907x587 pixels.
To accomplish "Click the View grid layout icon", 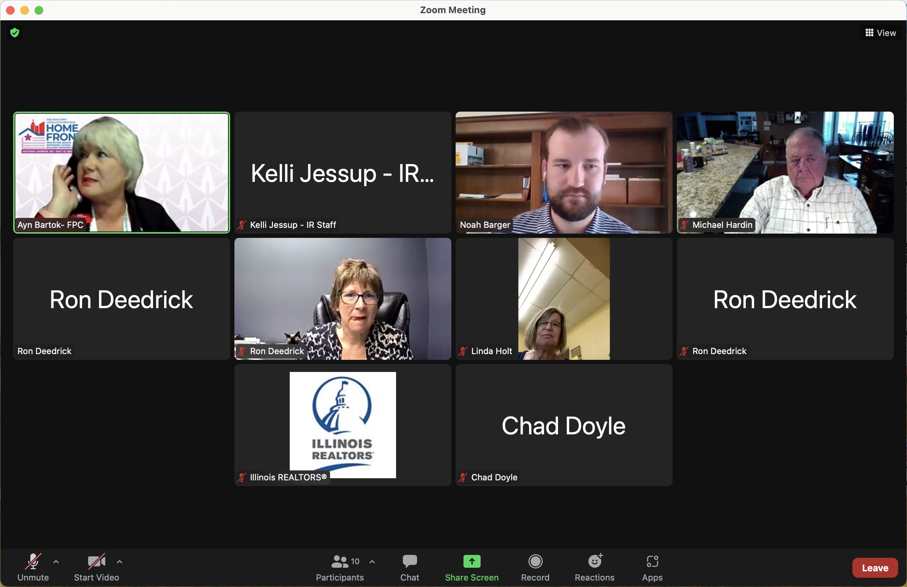I will pyautogui.click(x=869, y=33).
